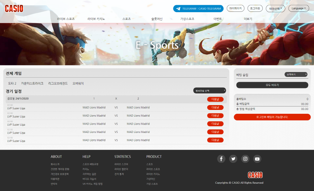
Task: Open the YouTube social icon
Action: point(257,159)
